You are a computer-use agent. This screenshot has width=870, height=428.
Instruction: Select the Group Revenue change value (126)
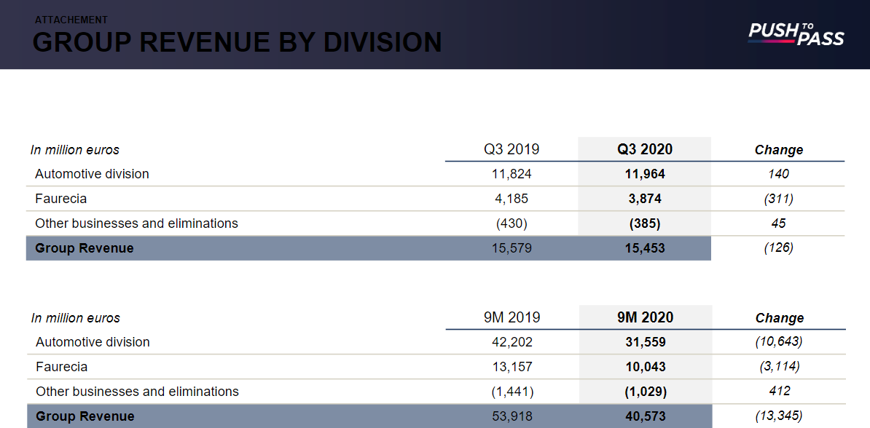tap(778, 247)
